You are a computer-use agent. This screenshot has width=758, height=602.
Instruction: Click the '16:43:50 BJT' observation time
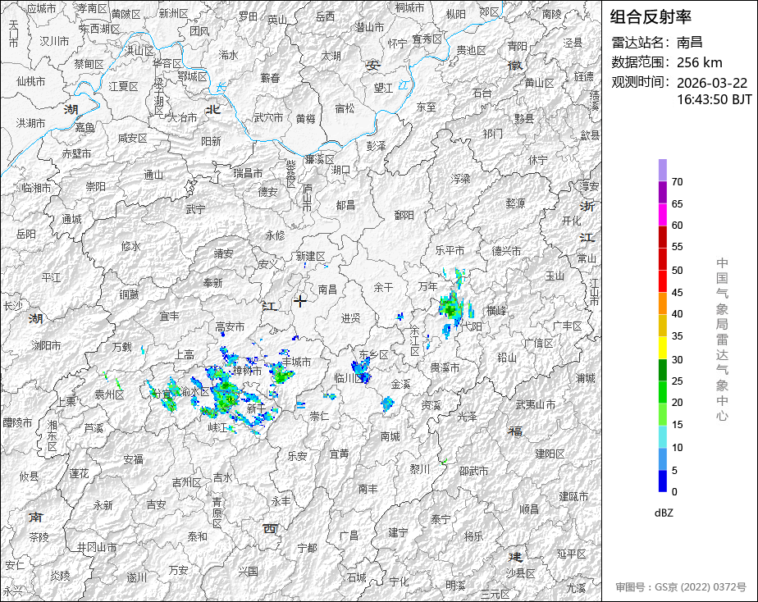(714, 99)
